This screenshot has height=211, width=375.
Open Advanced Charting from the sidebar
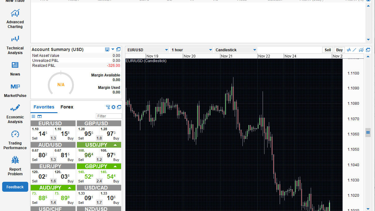[x=15, y=19]
